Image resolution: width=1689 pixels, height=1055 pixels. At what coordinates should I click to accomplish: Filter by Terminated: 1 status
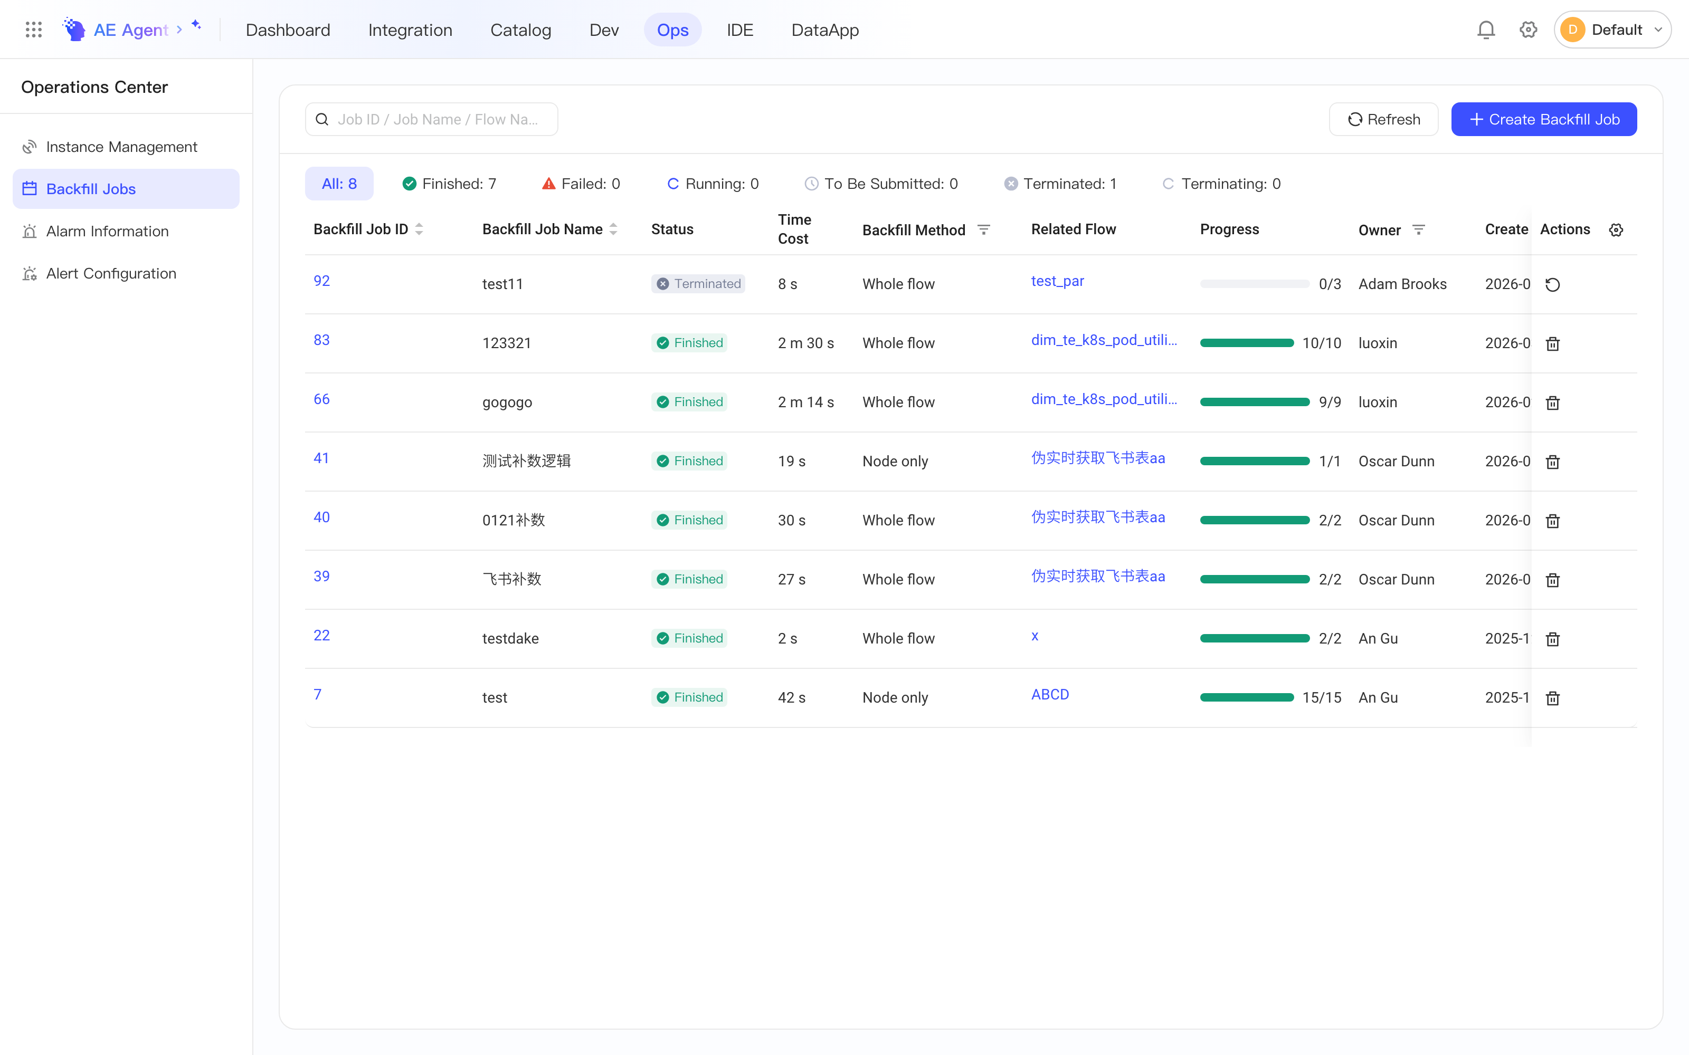pyautogui.click(x=1060, y=184)
